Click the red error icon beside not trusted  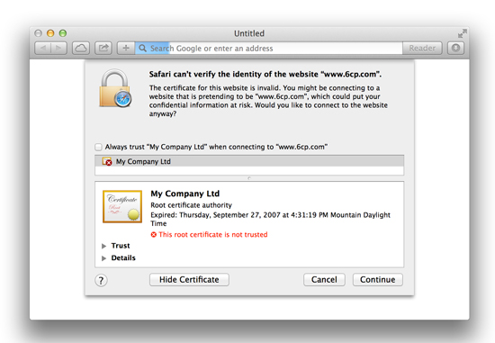coord(153,235)
